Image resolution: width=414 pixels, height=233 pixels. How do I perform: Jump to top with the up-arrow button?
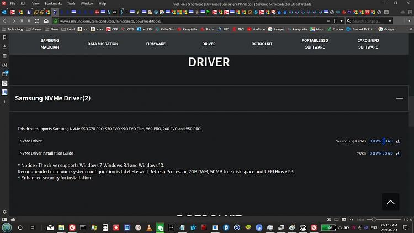tap(390, 202)
